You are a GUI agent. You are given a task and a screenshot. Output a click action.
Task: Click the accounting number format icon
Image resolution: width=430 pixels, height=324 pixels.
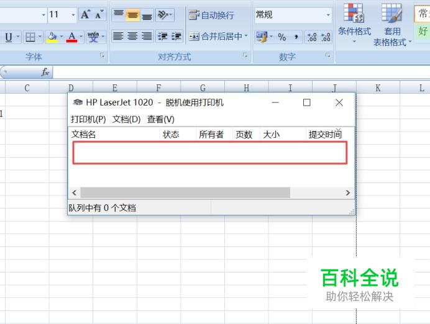[262, 37]
